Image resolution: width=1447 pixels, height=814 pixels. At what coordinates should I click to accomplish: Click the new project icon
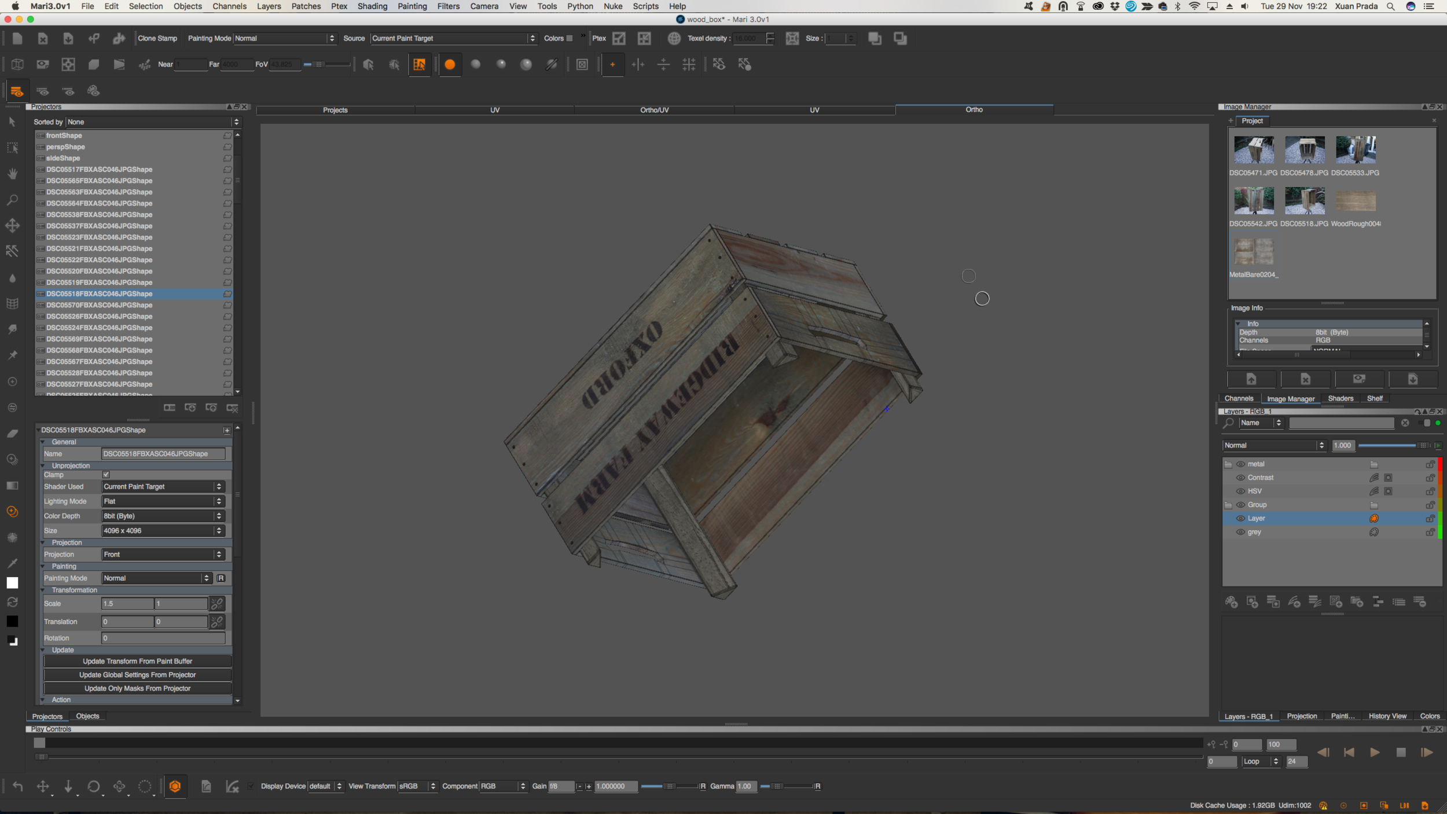click(17, 38)
